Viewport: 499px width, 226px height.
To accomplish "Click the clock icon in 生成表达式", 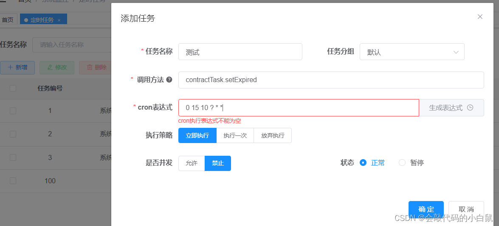I will pos(470,108).
